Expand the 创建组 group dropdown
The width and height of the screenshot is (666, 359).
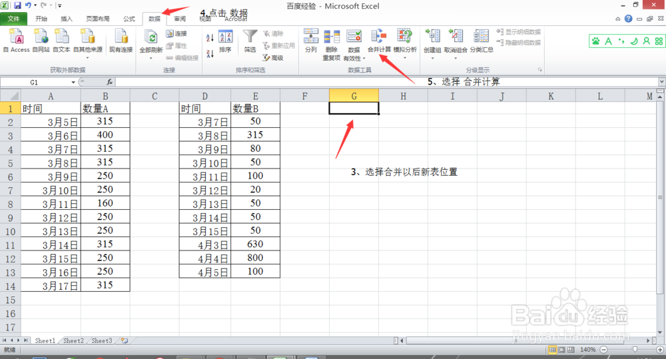(432, 58)
